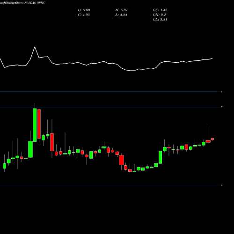234x234 pixels.
Task: Click the "OC: 1.42" readout
Action: point(160,10)
